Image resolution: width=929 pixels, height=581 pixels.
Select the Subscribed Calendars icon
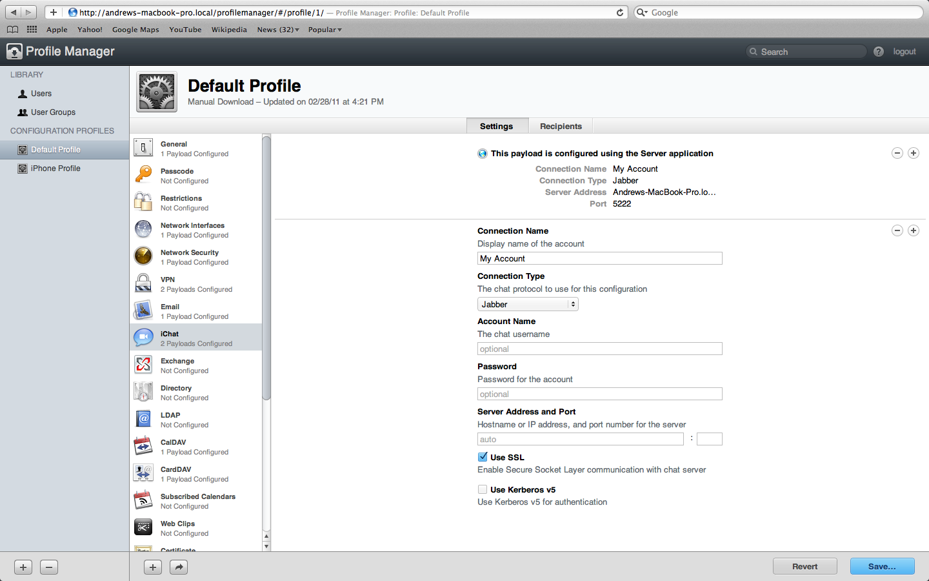coord(143,500)
